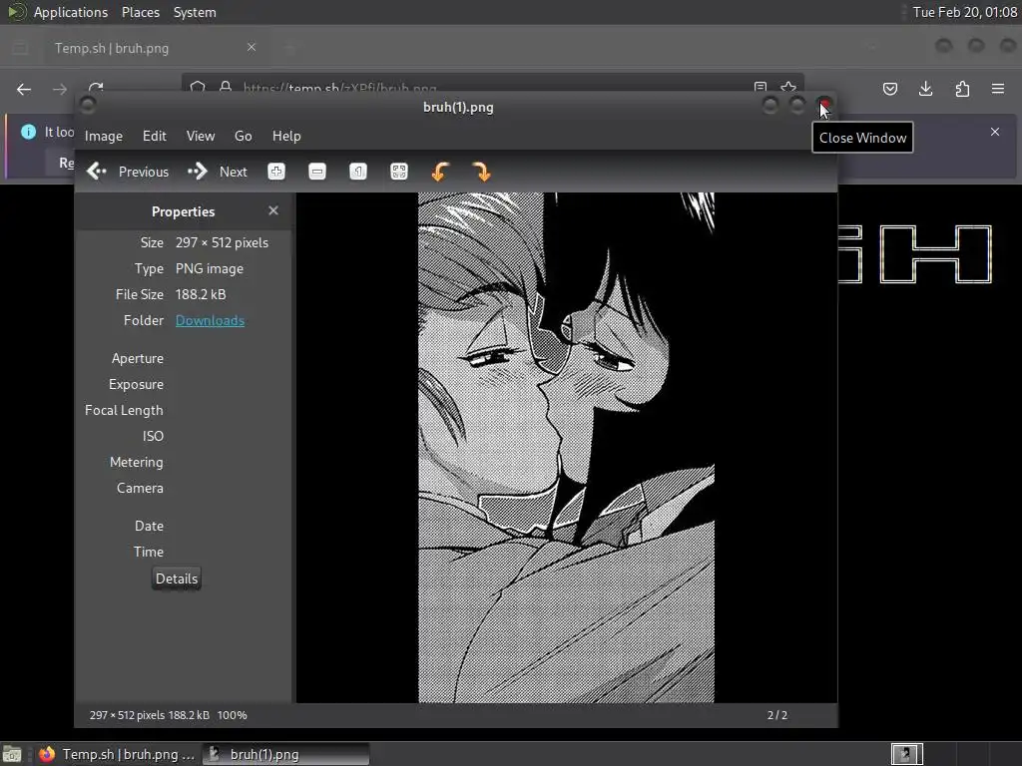Rotate image counterclockwise
Screen dimensions: 1022x766
click(x=440, y=172)
